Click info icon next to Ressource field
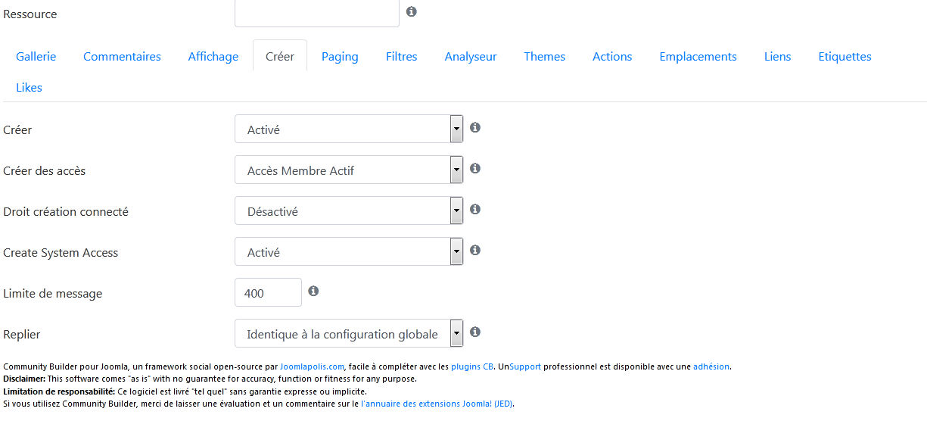 click(x=412, y=11)
